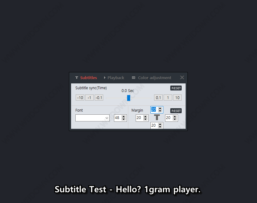Image resolution: width=257 pixels, height=203 pixels.
Task: Click the left margin input field
Action: [x=139, y=118]
